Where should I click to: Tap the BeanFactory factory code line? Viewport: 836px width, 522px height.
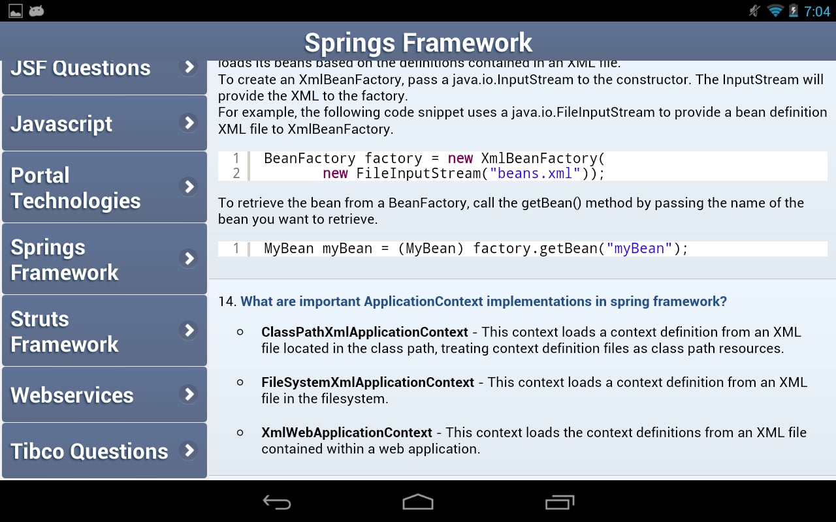pyautogui.click(x=435, y=159)
